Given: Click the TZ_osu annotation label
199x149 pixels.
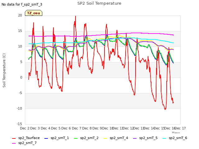Looking at the screenshot, I should [34, 13].
